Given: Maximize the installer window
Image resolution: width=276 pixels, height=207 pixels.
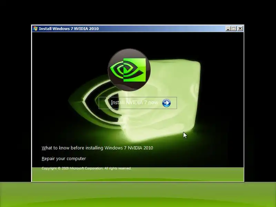Looking at the screenshot, I should coord(234,29).
